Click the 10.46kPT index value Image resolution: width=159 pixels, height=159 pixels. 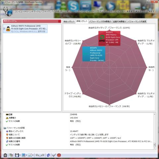click(x=74, y=131)
